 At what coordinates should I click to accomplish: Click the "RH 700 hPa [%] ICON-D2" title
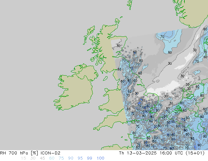coord(30,153)
